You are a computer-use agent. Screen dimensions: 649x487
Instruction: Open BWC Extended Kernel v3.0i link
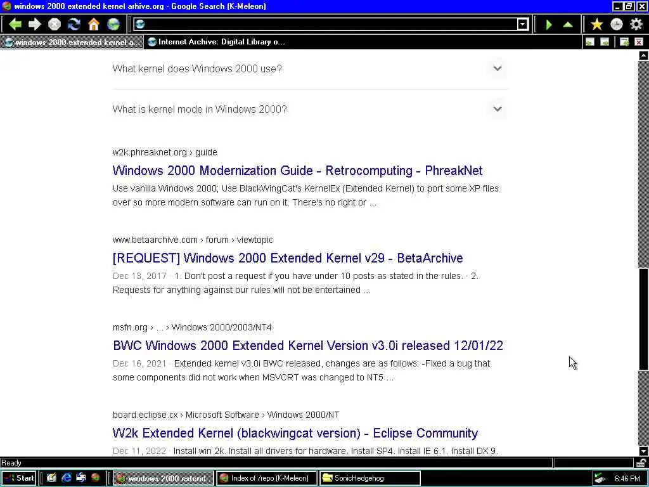point(308,346)
